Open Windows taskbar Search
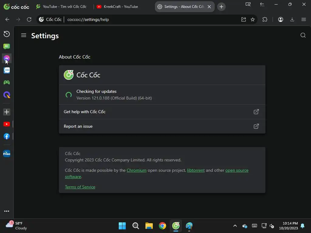The height and width of the screenshot is (233, 311). [x=136, y=226]
